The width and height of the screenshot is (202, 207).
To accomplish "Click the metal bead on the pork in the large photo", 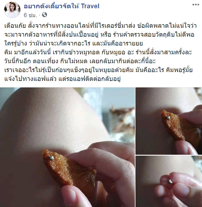I will (x=52, y=157).
